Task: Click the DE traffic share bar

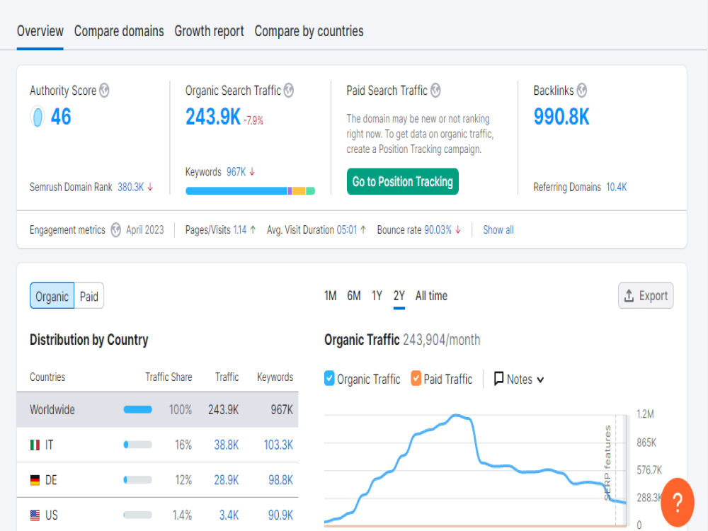Action: [138, 480]
